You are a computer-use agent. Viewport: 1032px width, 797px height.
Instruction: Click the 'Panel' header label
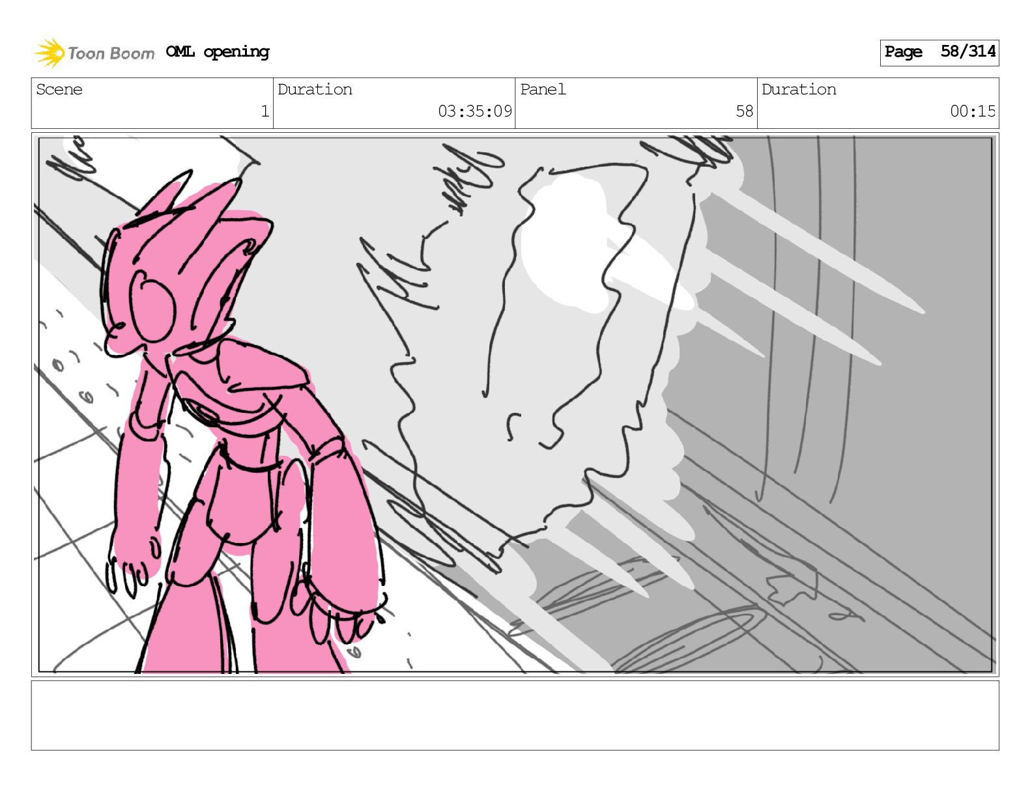point(543,89)
